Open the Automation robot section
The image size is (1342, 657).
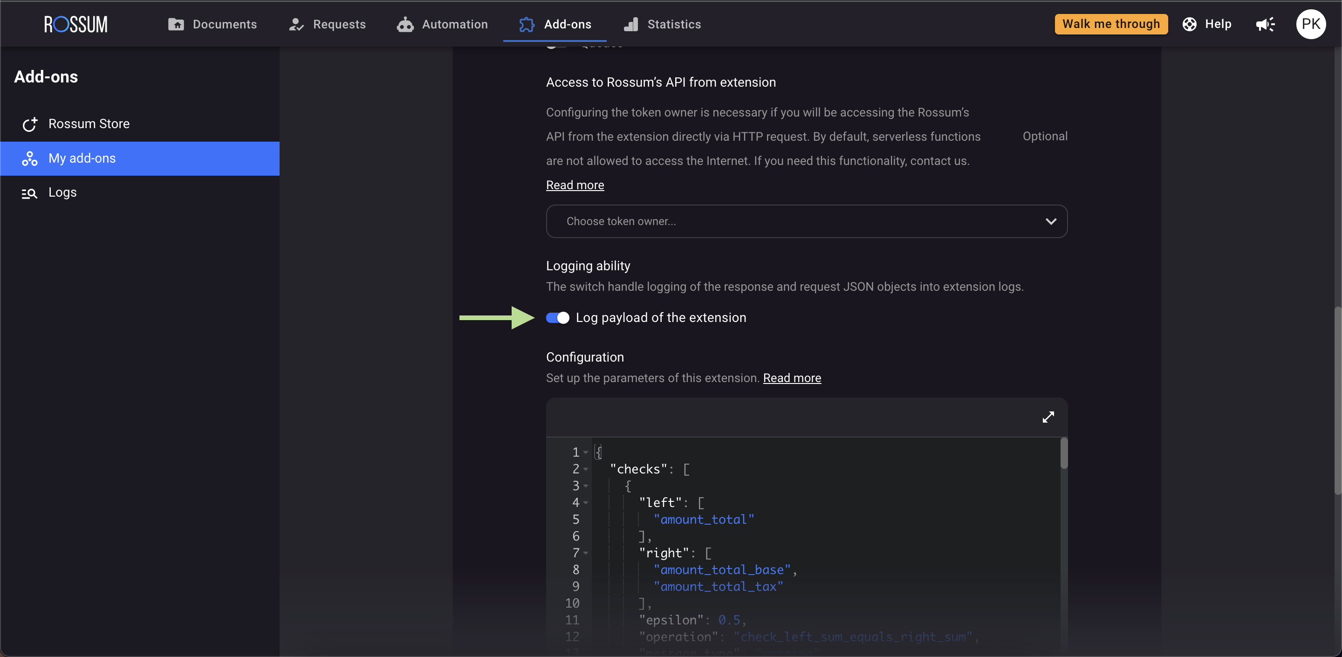442,24
